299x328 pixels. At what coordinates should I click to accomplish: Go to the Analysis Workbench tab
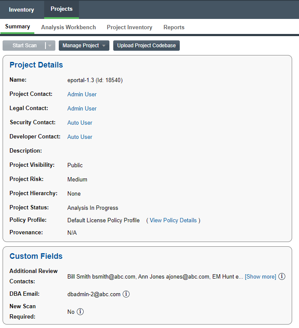[69, 27]
